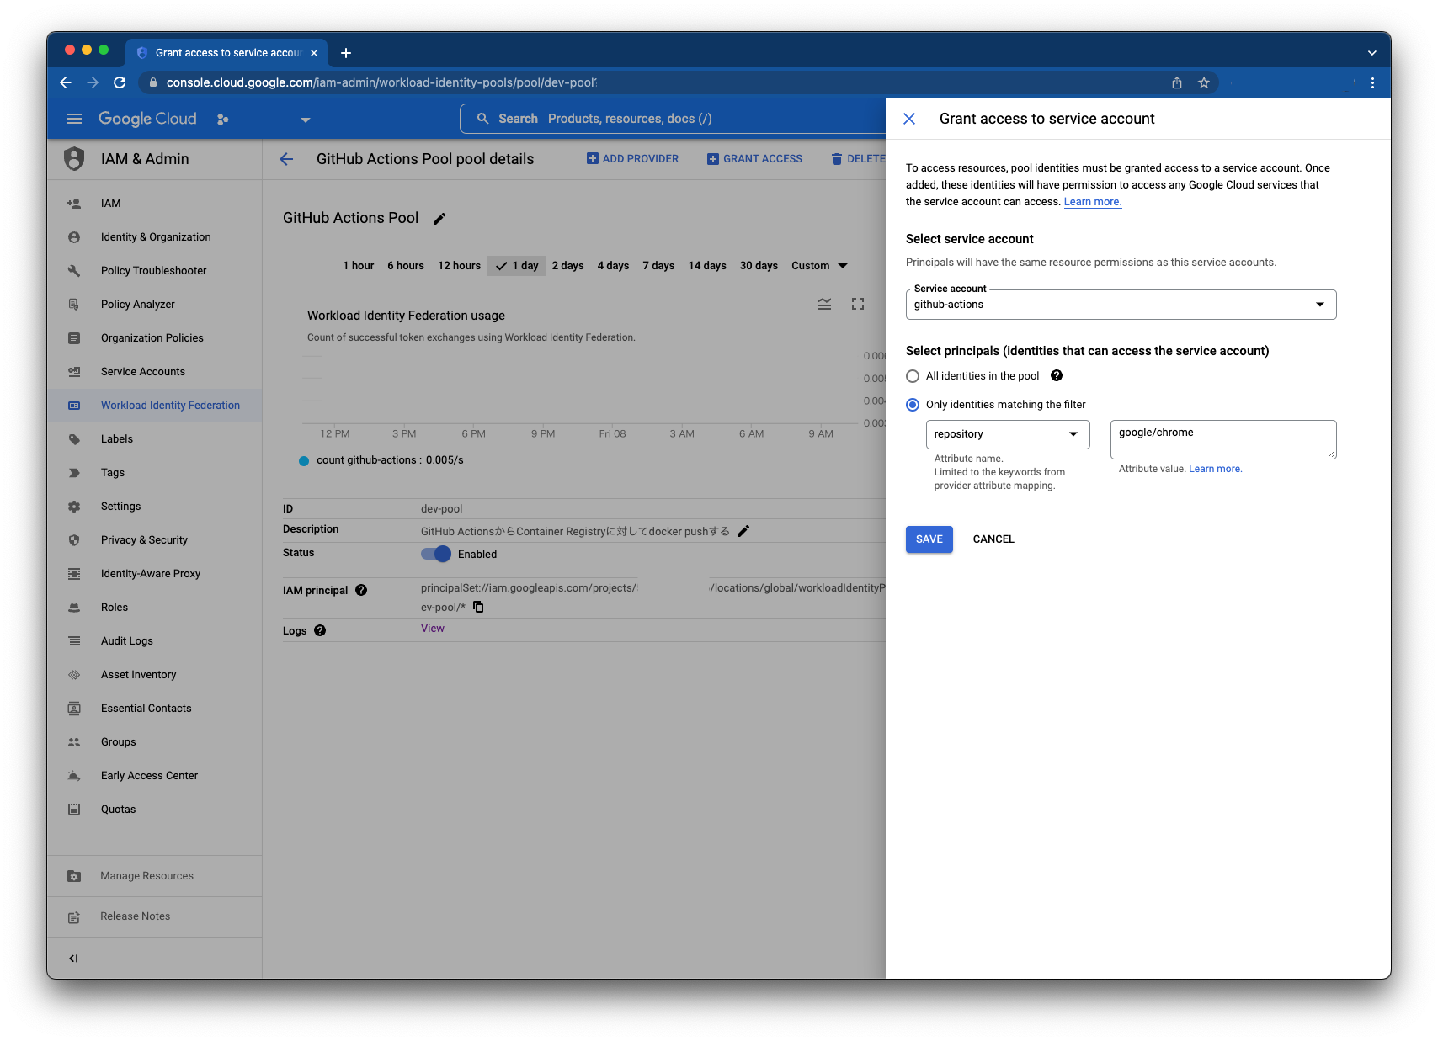Open a new browser tab

tap(346, 53)
